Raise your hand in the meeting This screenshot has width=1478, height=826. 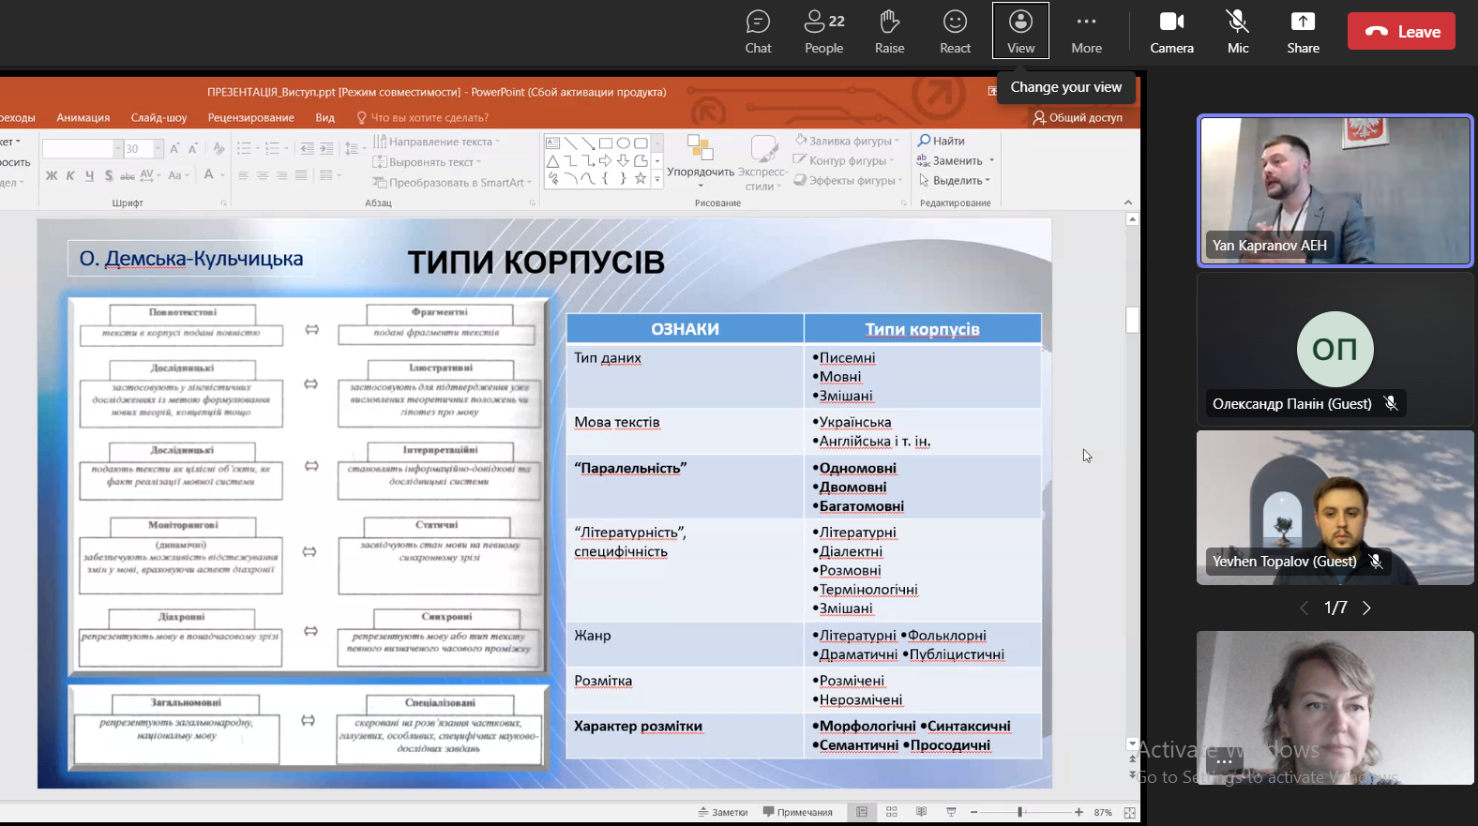point(889,32)
